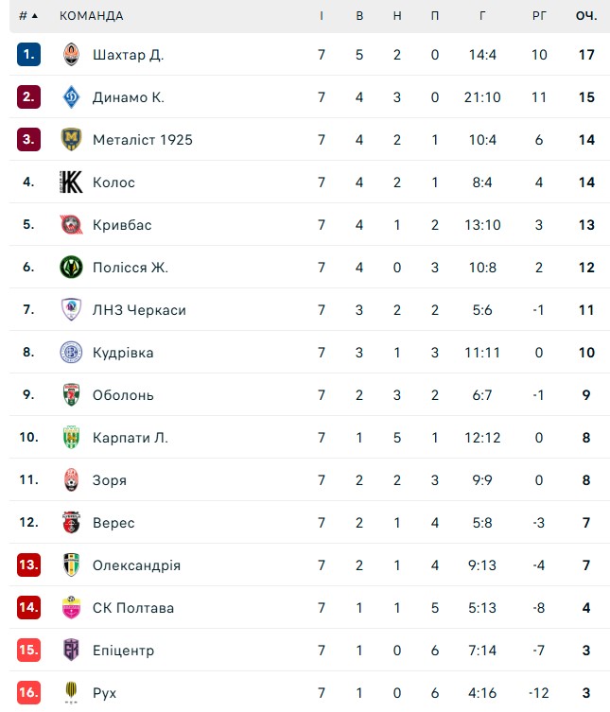This screenshot has height=712, width=610.
Task: Click the Shakhtar D. club logo
Action: pos(72,55)
